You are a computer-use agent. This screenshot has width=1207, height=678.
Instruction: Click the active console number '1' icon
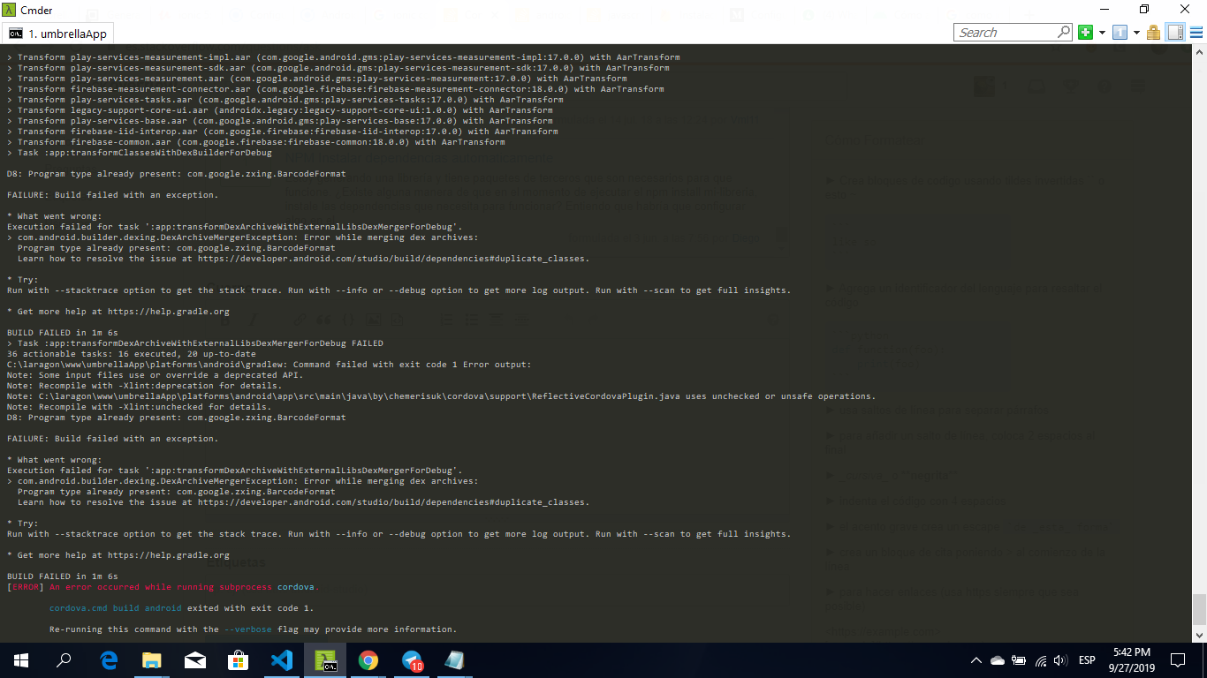(1120, 33)
